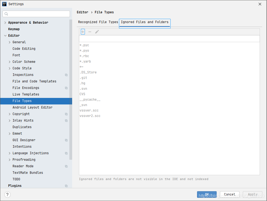The image size is (267, 201).
Task: Collapse the Editor tree node
Action: [x=5, y=35]
